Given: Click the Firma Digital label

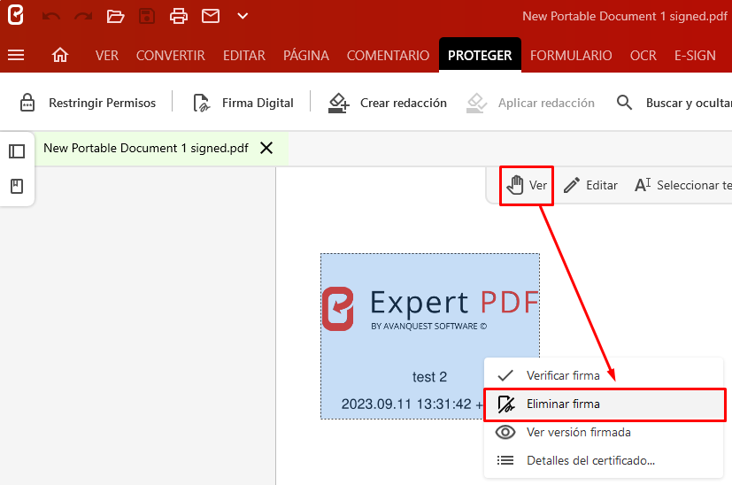Looking at the screenshot, I should click(x=258, y=103).
